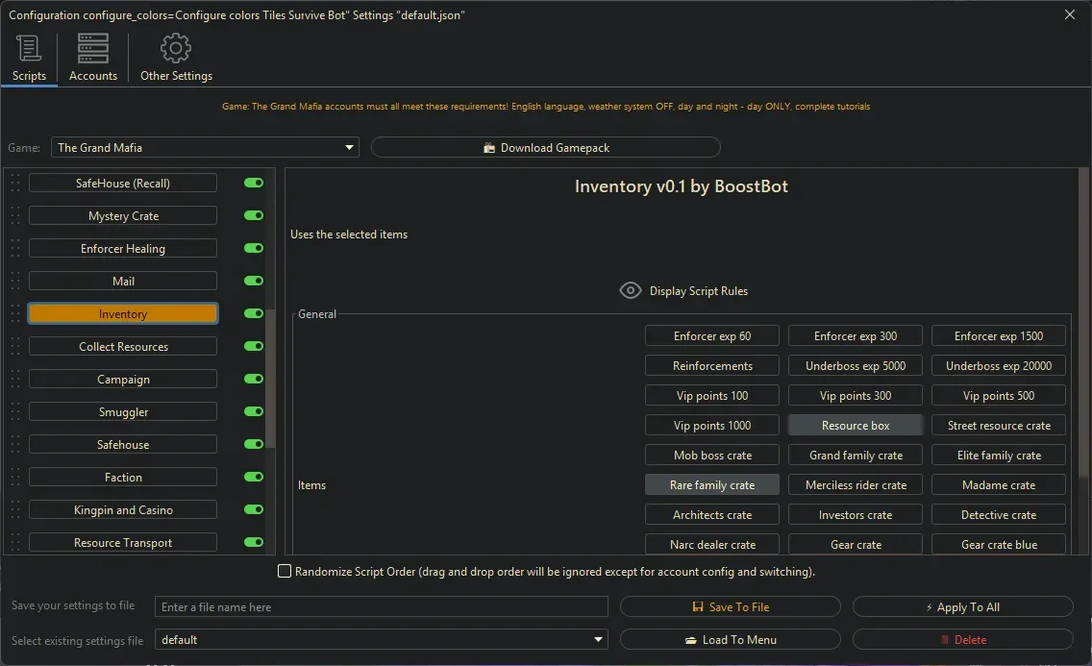Select the Madame crate item
Screen dimensions: 1092x666
click(999, 485)
